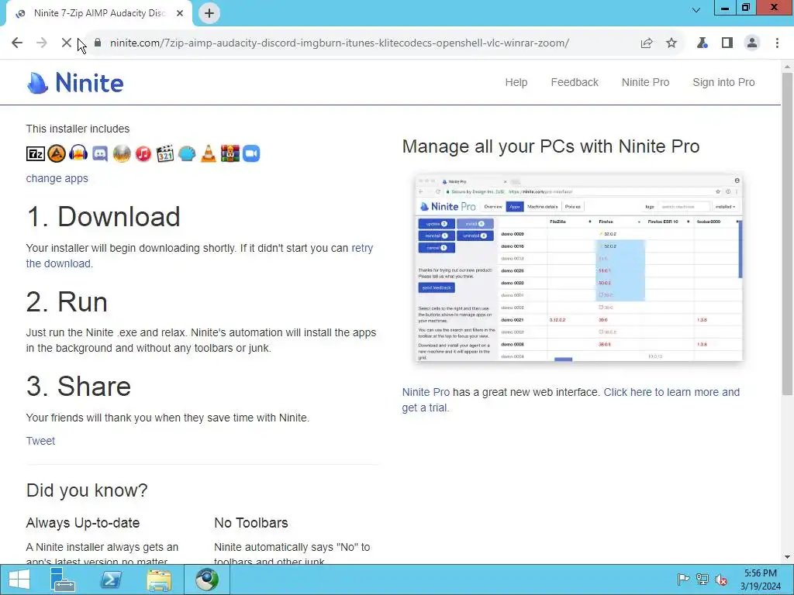This screenshot has height=595, width=794.
Task: Open the Chrome Labs flask icon
Action: point(703,43)
